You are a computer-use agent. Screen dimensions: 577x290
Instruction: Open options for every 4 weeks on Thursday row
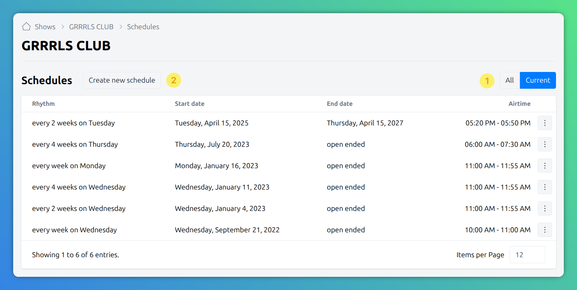[545, 144]
